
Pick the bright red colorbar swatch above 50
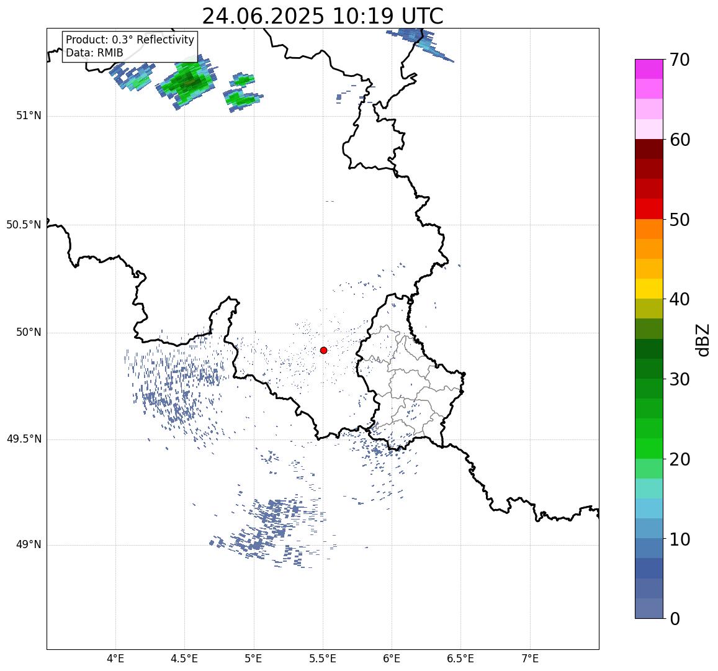(x=649, y=209)
